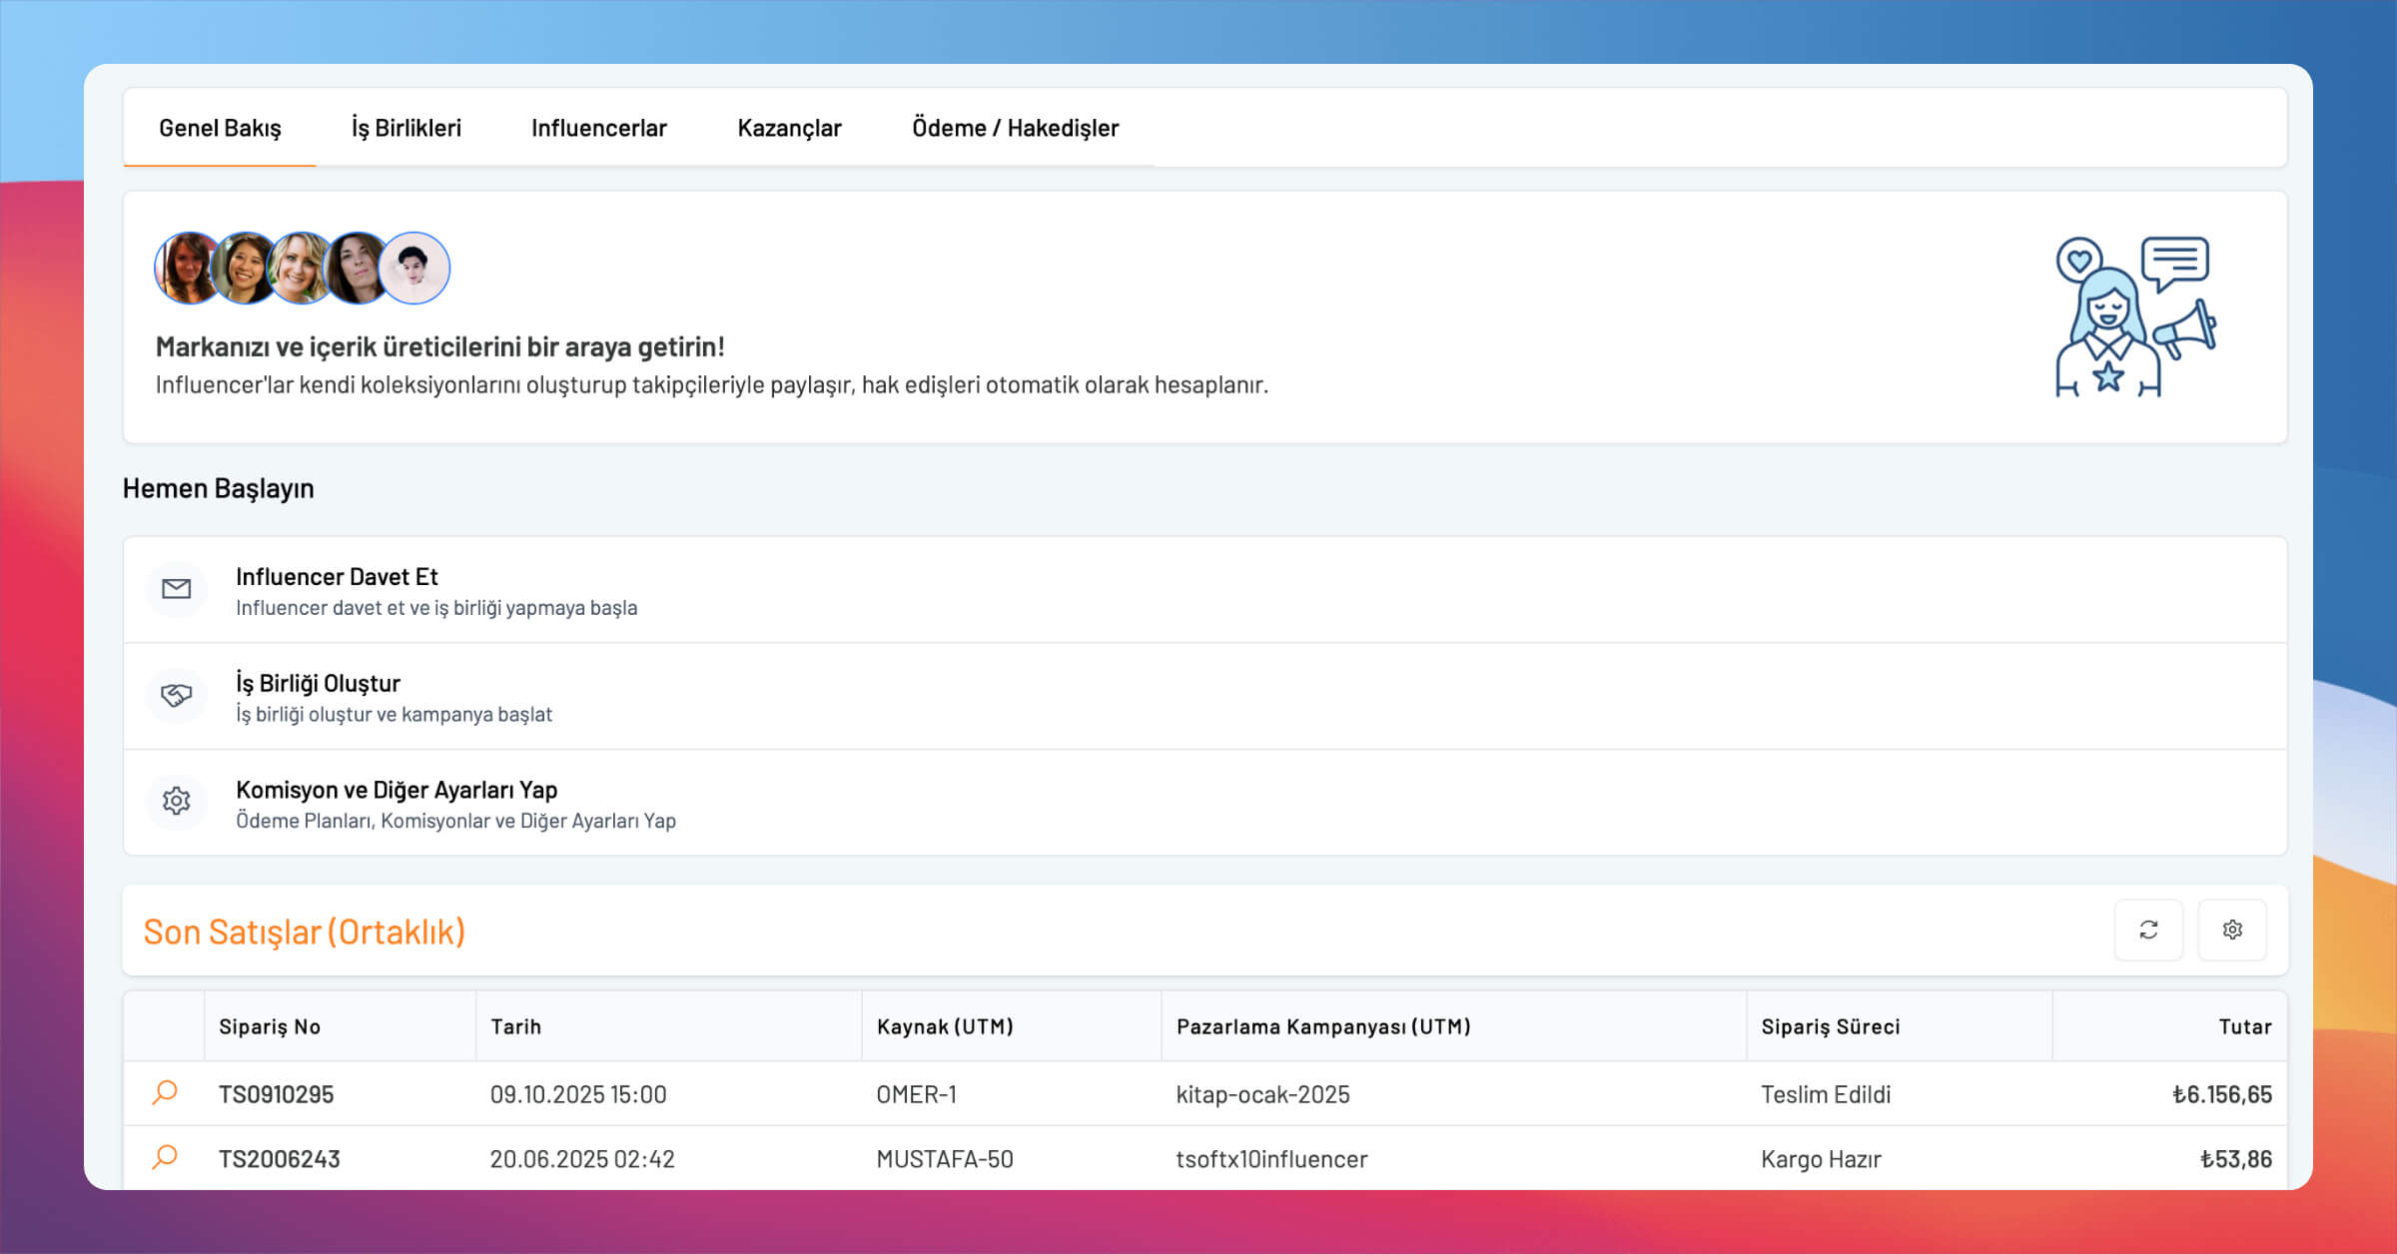Open Komisyon ve Diğer Ayarları Yap
The width and height of the screenshot is (2397, 1254).
click(x=397, y=790)
